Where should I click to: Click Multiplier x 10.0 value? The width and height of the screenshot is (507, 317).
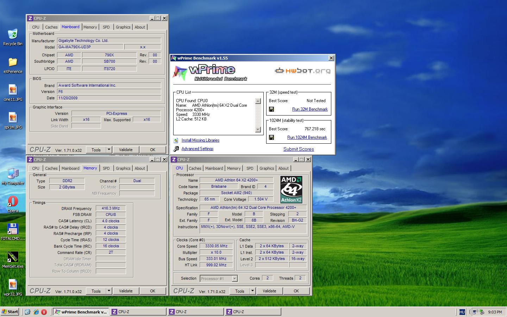point(216,252)
